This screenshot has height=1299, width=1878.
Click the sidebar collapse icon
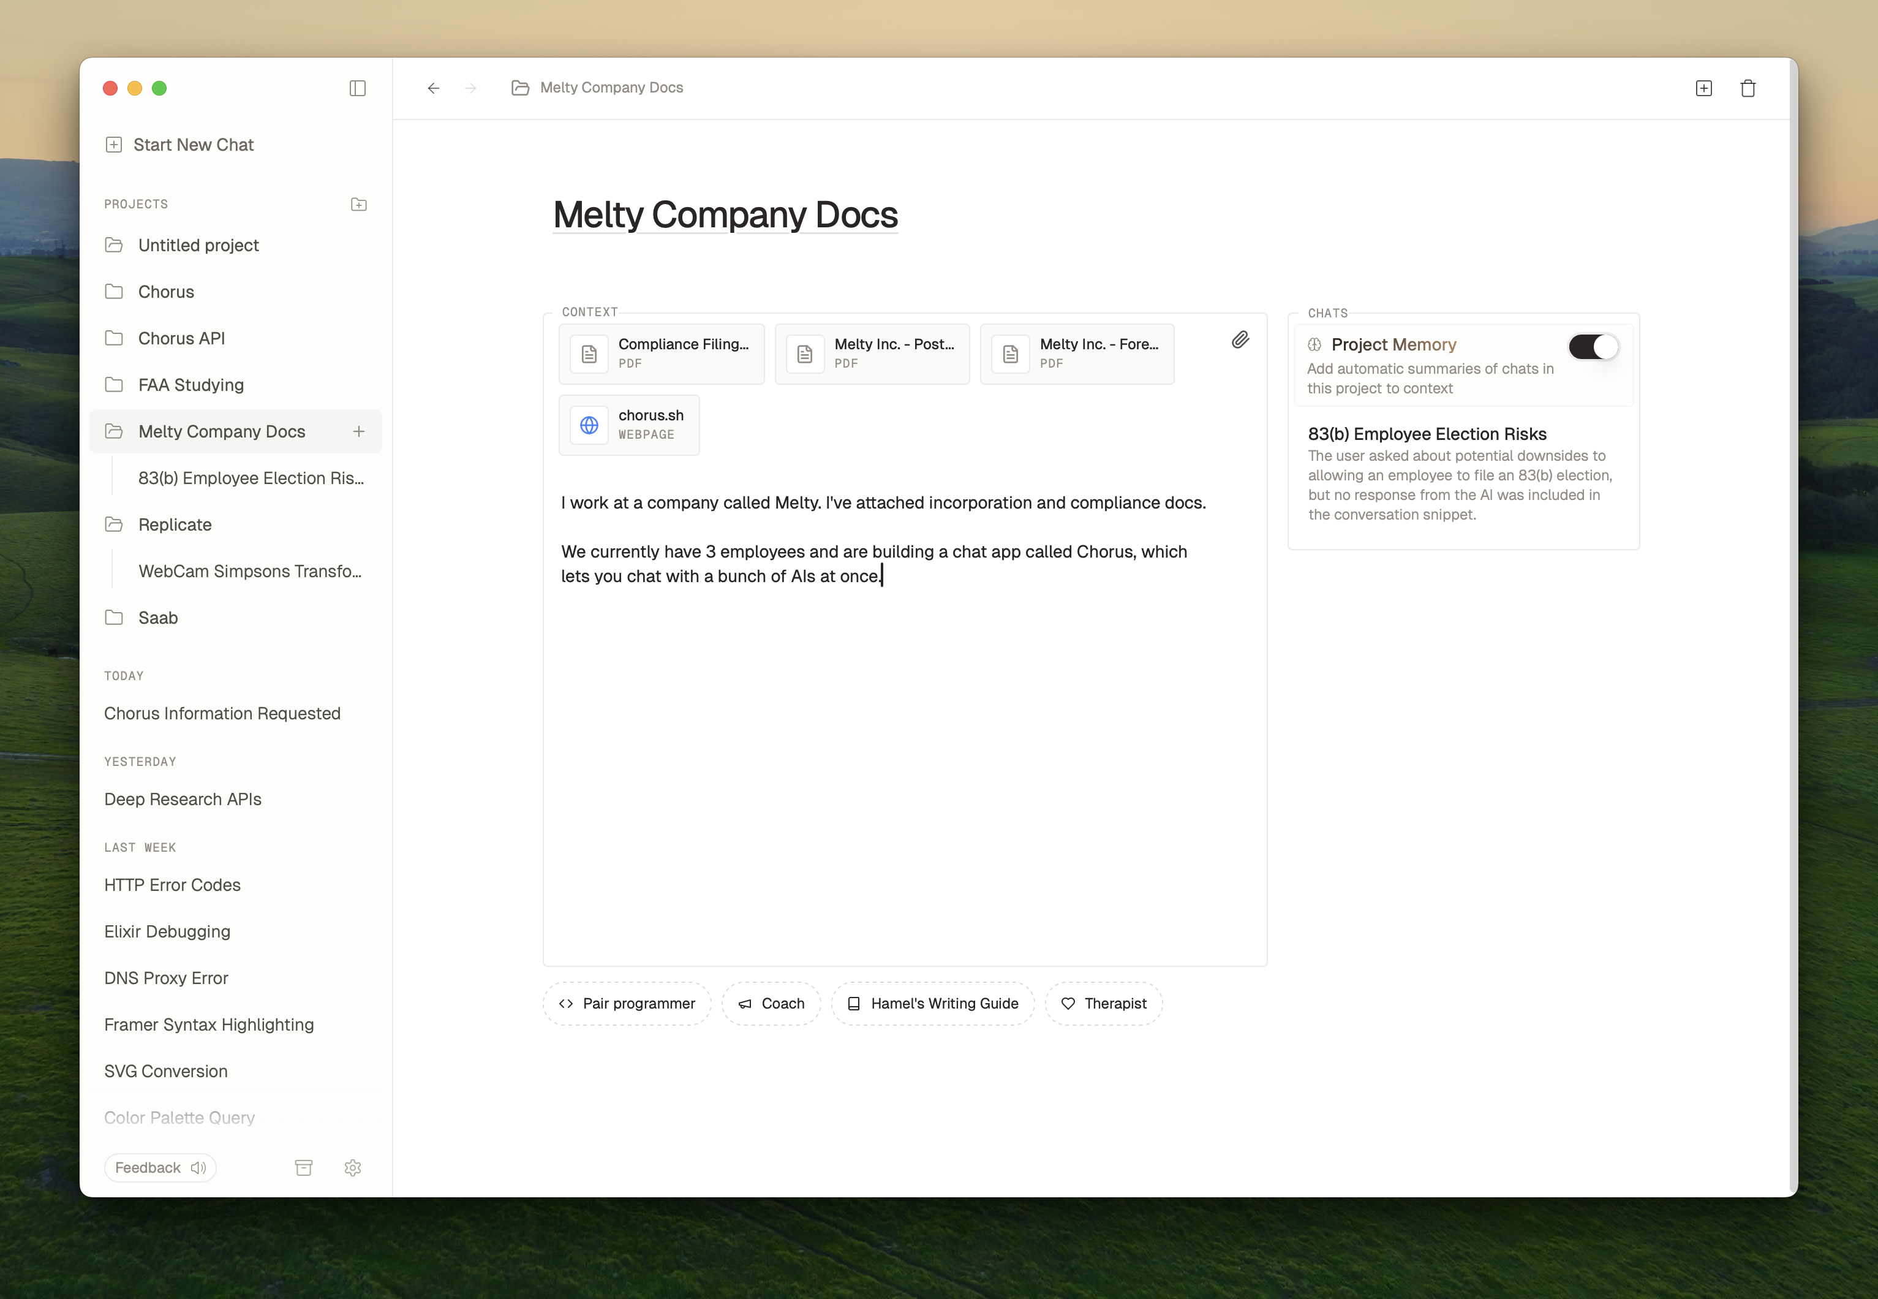point(357,88)
